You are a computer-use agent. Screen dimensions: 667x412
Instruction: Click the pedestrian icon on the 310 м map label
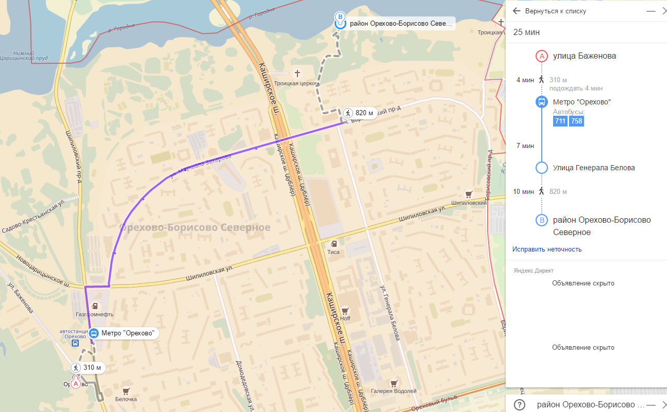(76, 368)
